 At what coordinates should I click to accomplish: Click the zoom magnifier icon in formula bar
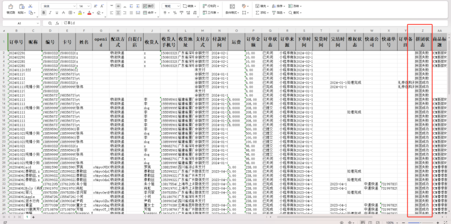click(x=50, y=23)
